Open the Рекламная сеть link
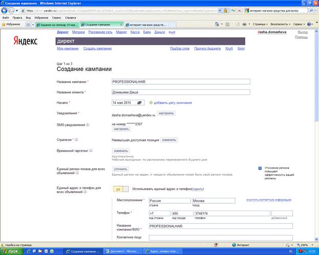Image resolution: width=319 pixels, height=255 pixels. (100, 32)
